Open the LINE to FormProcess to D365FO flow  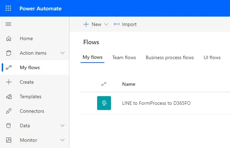(156, 103)
